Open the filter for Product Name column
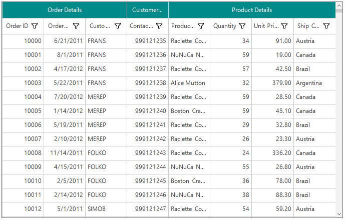This screenshot has width=345, height=220. [x=201, y=26]
